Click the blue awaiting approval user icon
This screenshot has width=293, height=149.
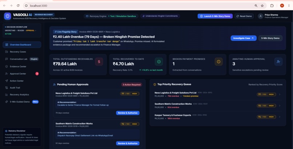click(278, 62)
